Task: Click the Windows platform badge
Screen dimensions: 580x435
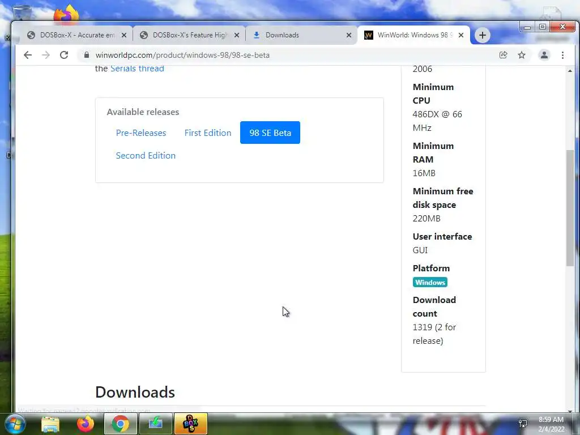Action: pos(430,282)
